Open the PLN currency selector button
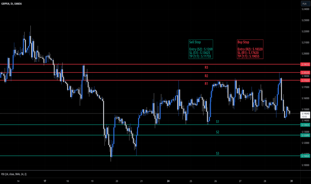 [x=305, y=4]
